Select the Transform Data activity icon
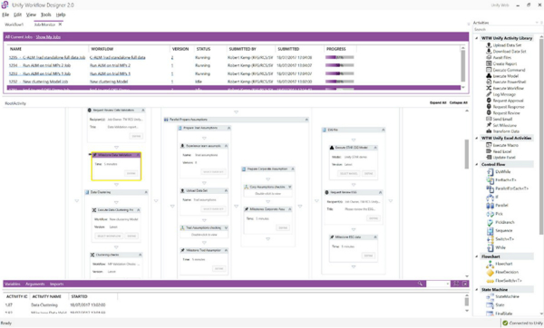The width and height of the screenshot is (544, 328). [489, 131]
